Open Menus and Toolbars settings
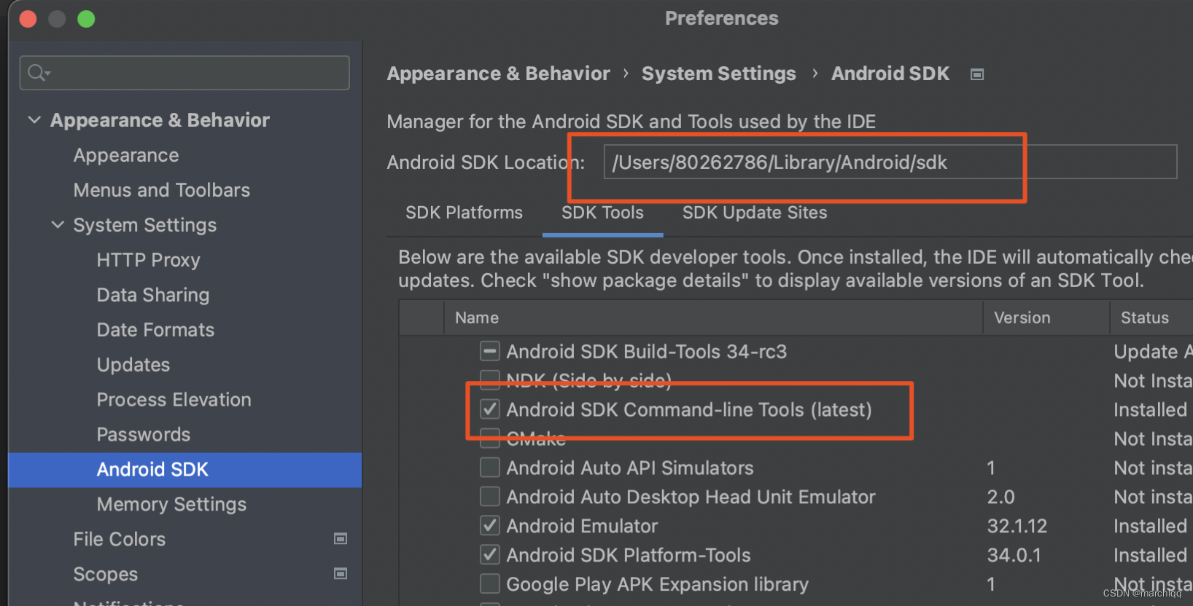This screenshot has width=1193, height=606. [x=162, y=190]
